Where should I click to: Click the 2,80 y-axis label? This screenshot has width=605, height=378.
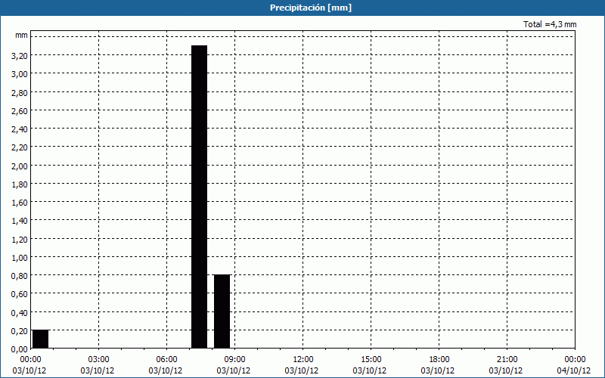[x=20, y=92]
